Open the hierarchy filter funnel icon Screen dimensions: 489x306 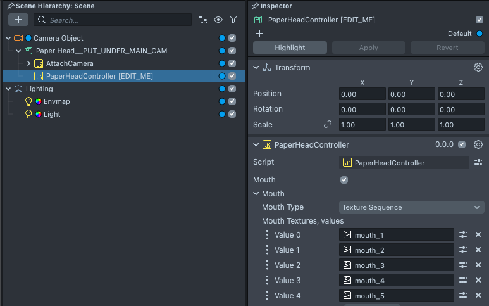click(233, 20)
